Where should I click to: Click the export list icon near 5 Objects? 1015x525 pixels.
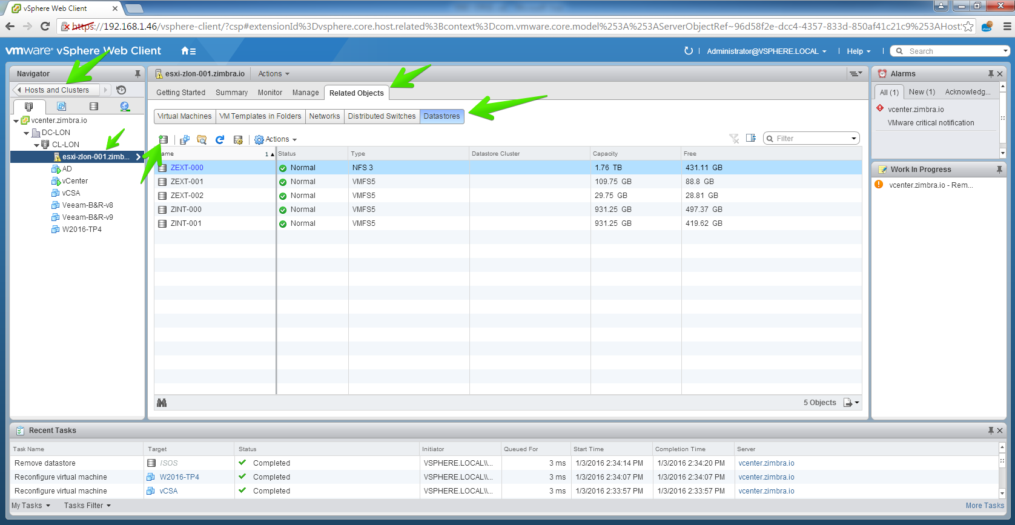pos(851,403)
